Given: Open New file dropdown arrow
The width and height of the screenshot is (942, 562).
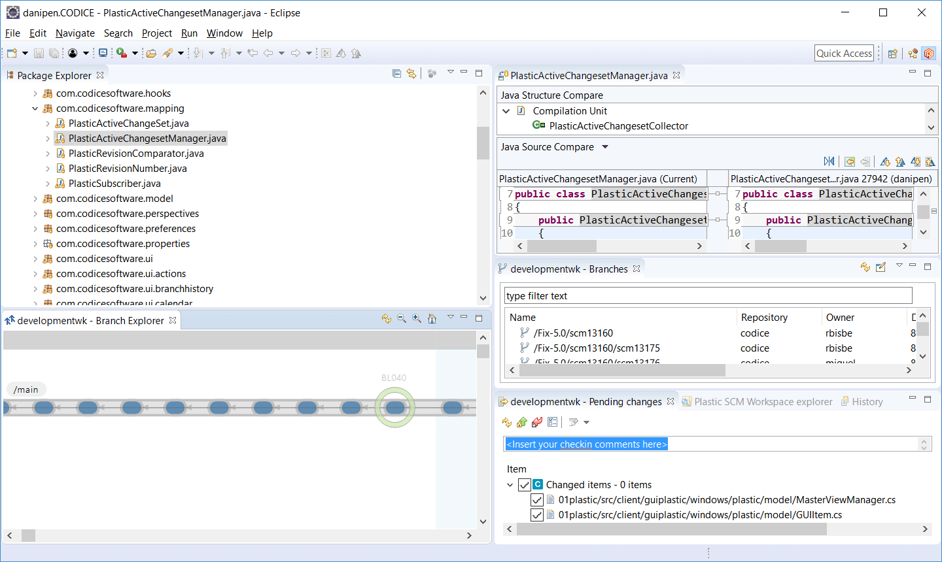Looking at the screenshot, I should 25,53.
